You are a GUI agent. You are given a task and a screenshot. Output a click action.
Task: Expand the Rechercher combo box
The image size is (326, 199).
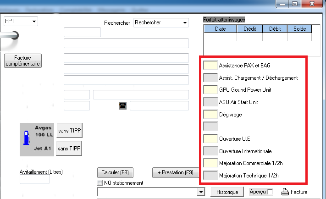[185, 23]
